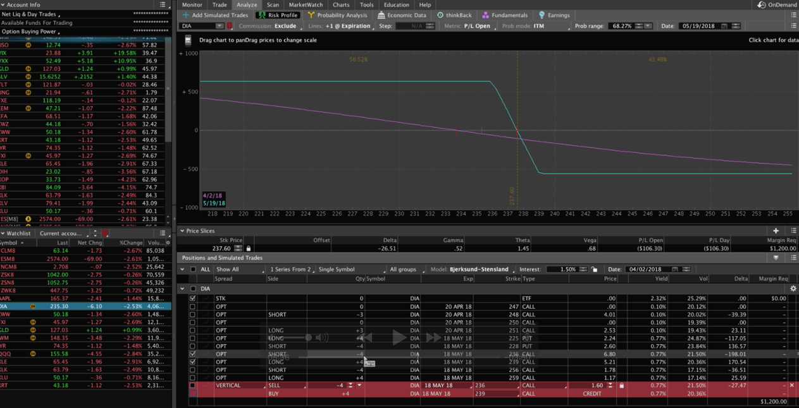Open Account Info panel menu icon
This screenshot has width=799, height=408.
pyautogui.click(x=163, y=4)
